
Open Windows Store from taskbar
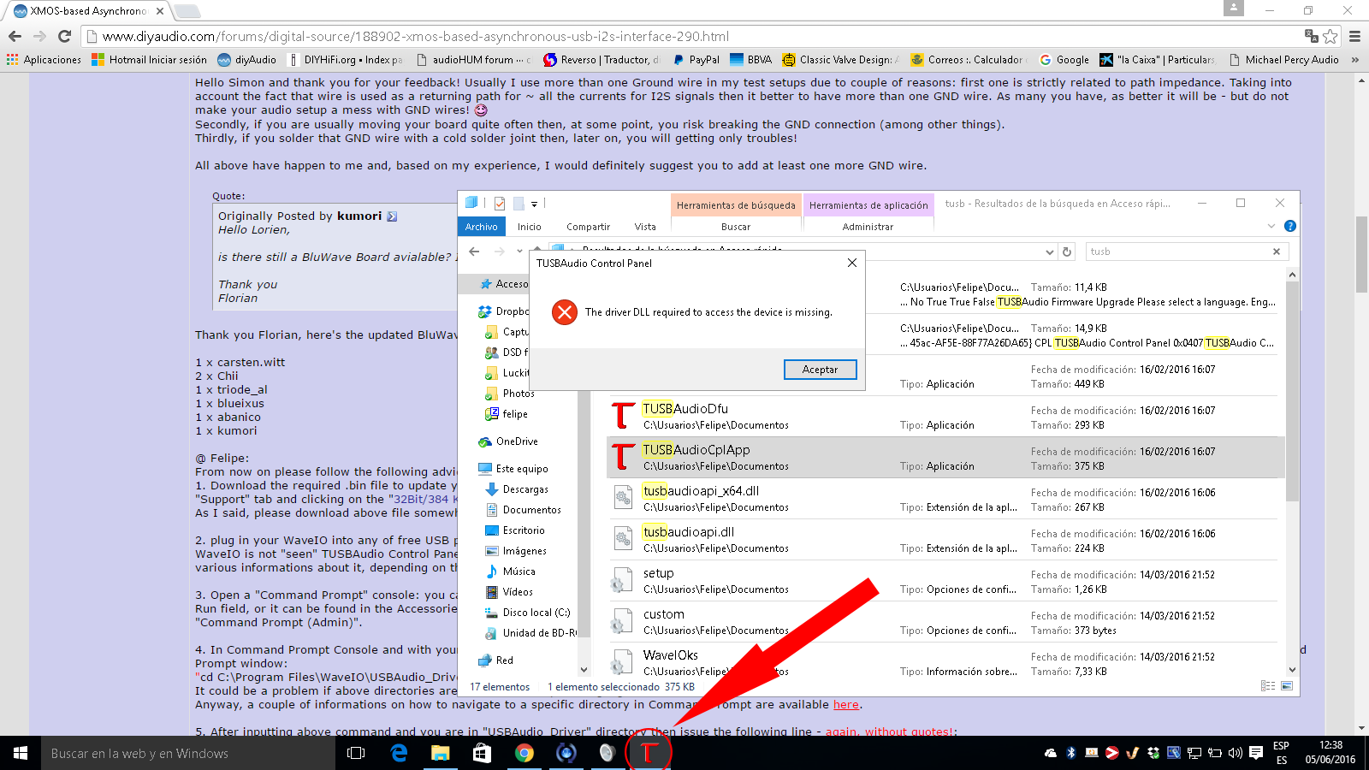482,753
